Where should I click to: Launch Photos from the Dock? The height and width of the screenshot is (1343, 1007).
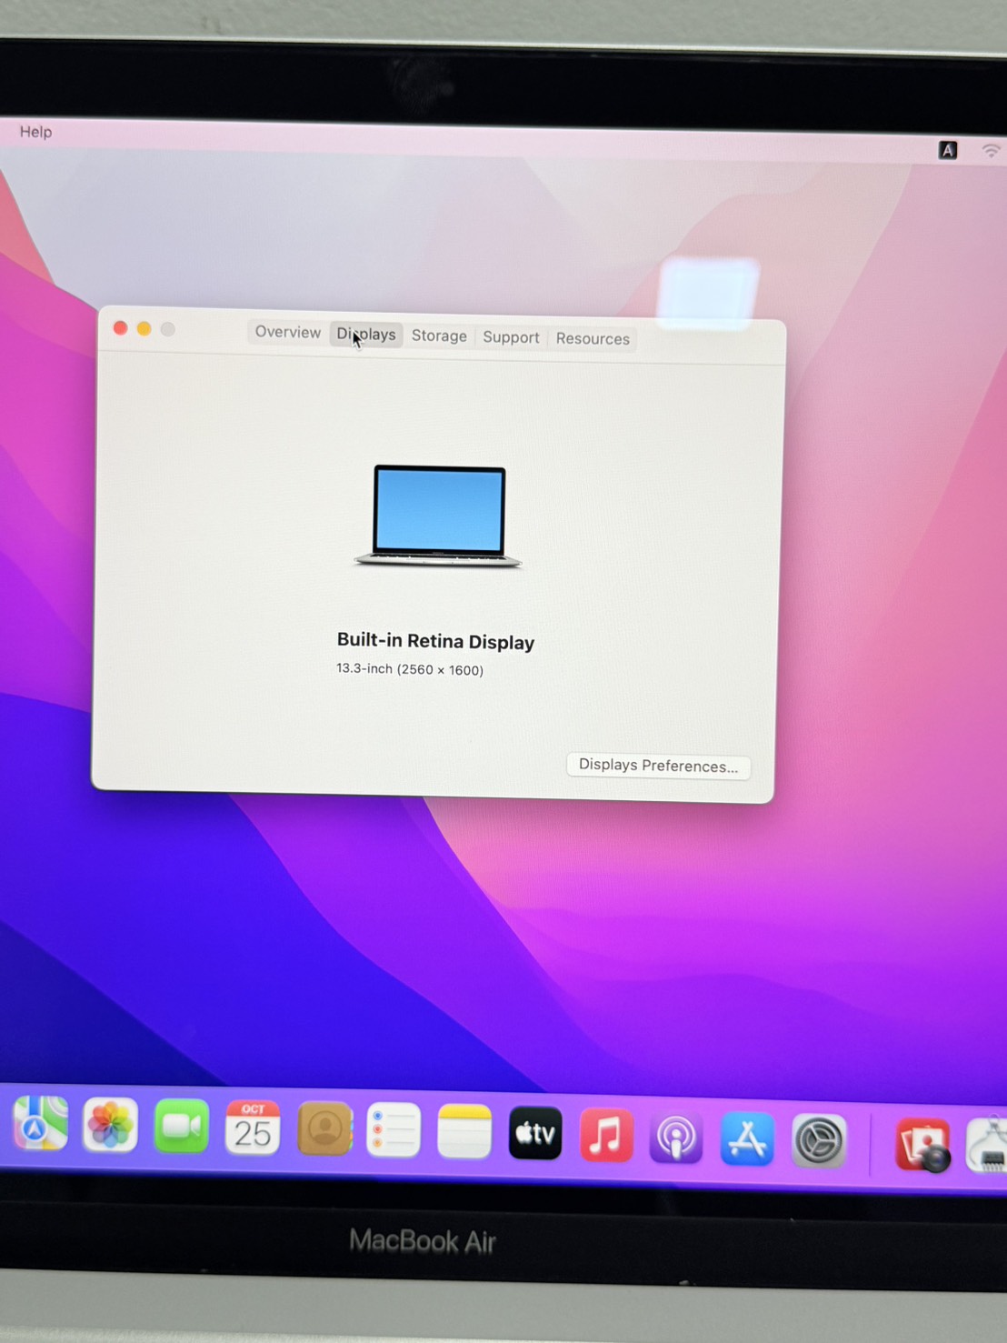click(111, 1128)
